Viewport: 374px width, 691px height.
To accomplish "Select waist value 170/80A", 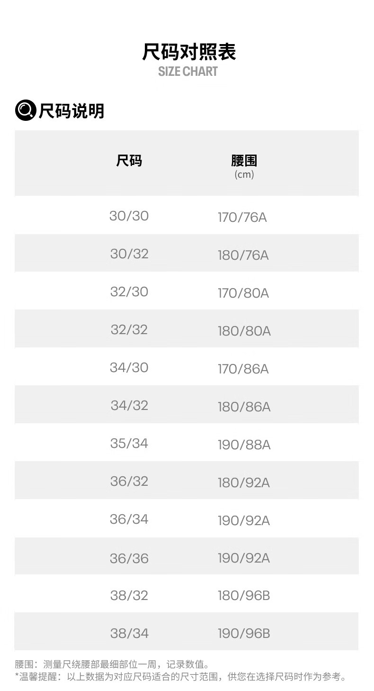I will pyautogui.click(x=243, y=293).
